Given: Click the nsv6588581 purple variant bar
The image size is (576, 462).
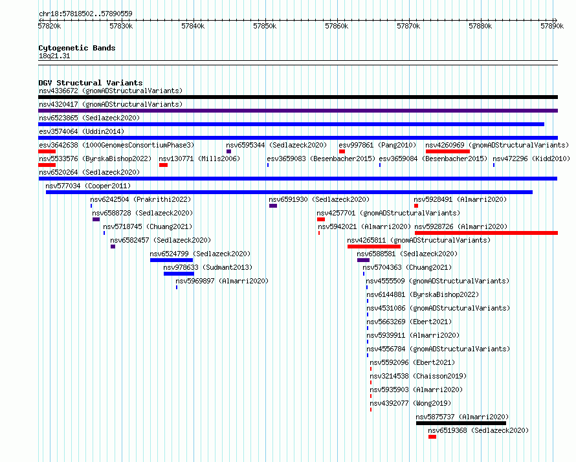Looking at the screenshot, I should (x=363, y=260).
